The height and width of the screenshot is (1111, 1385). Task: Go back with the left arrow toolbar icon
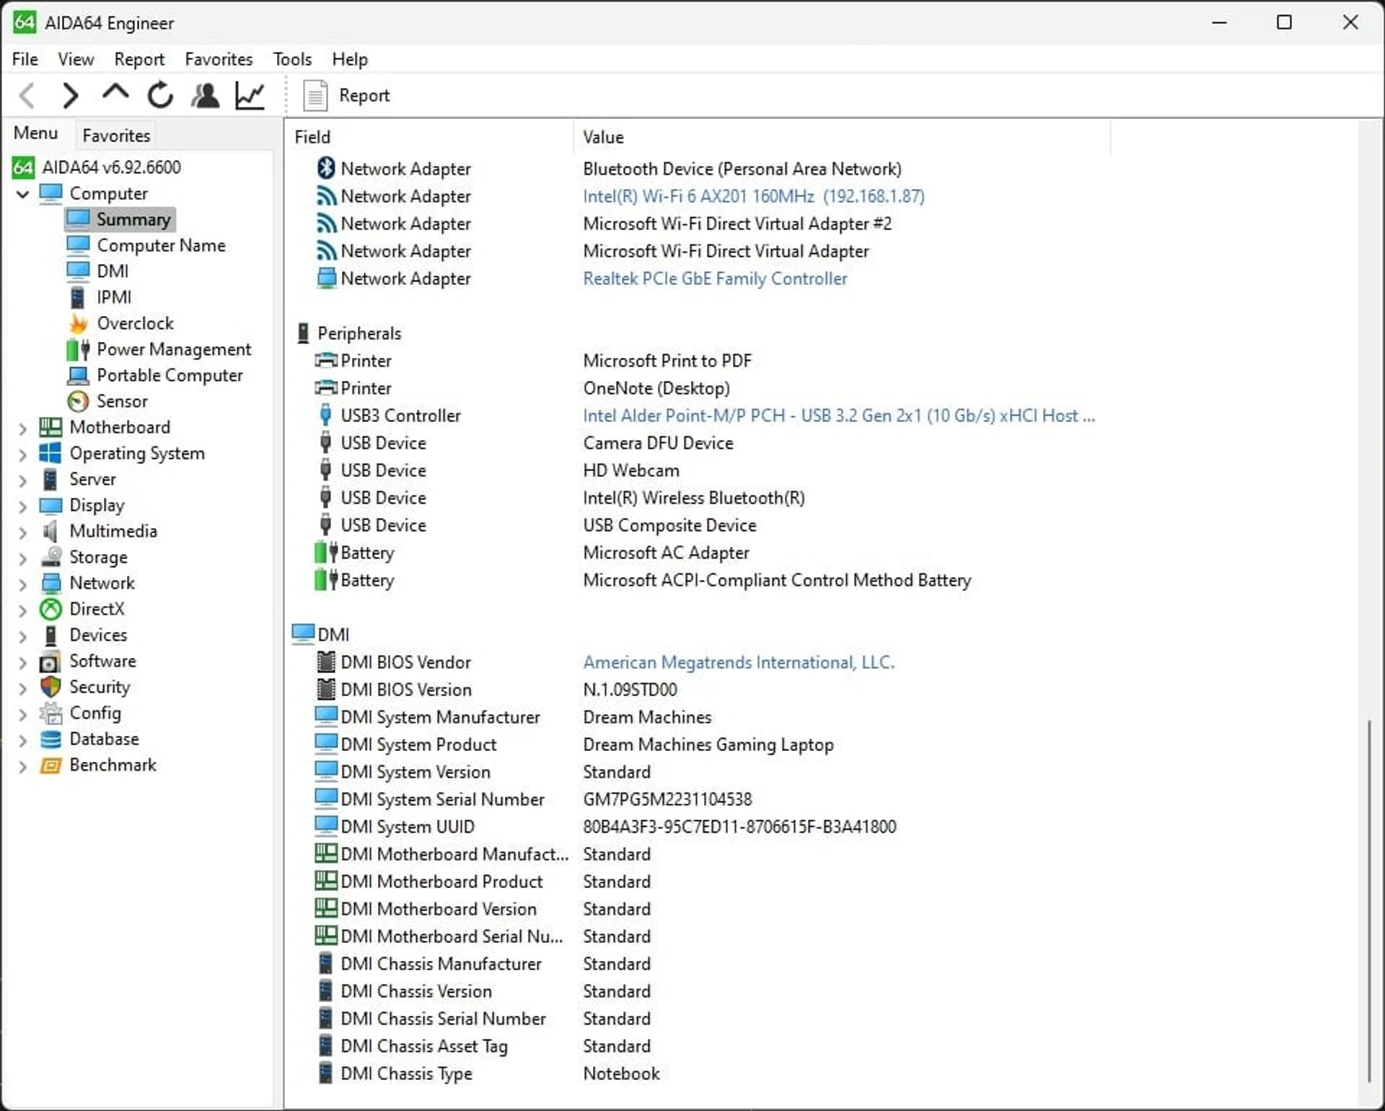point(27,95)
